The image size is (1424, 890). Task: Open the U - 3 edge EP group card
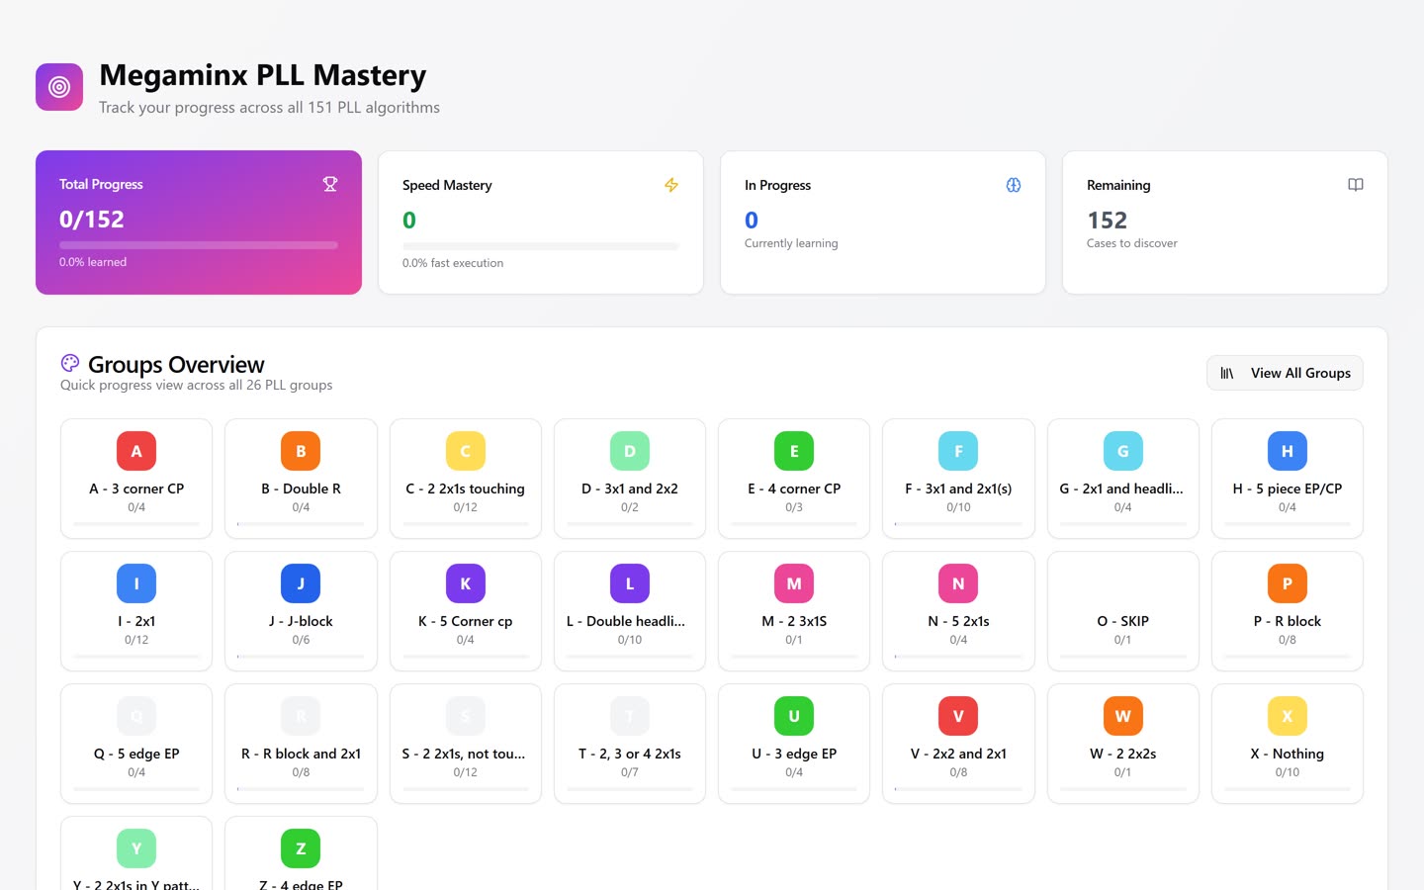[x=793, y=744]
